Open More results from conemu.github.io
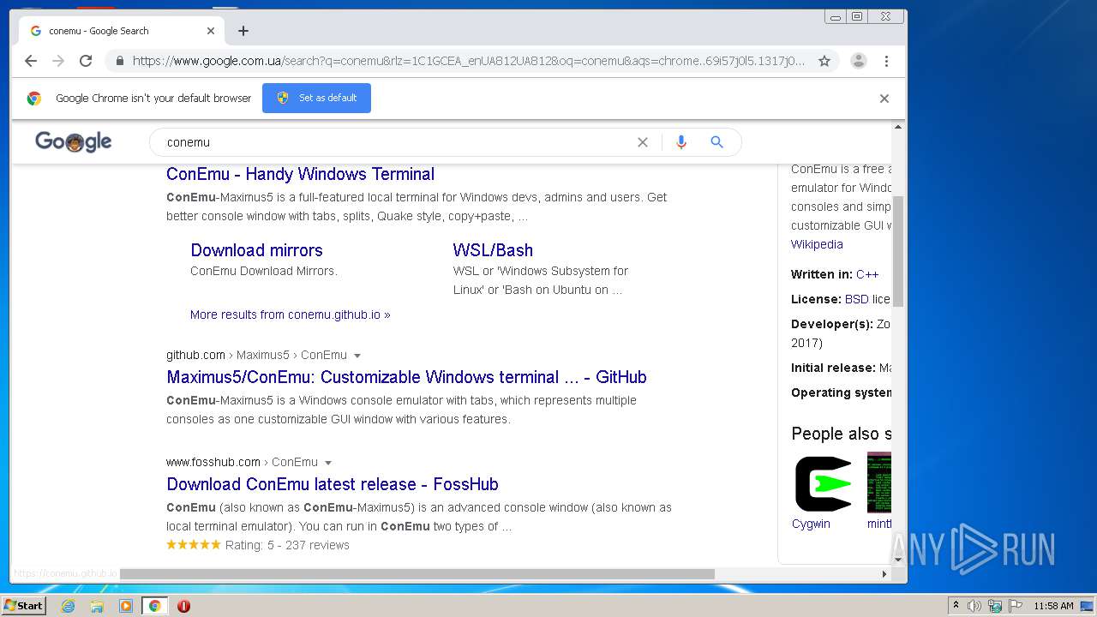The height and width of the screenshot is (617, 1097). pyautogui.click(x=290, y=314)
